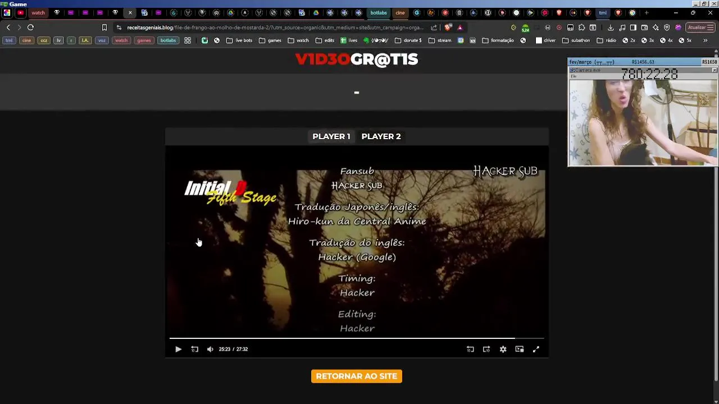The image size is (719, 404).
Task: Share this page icon
Action: [434, 27]
